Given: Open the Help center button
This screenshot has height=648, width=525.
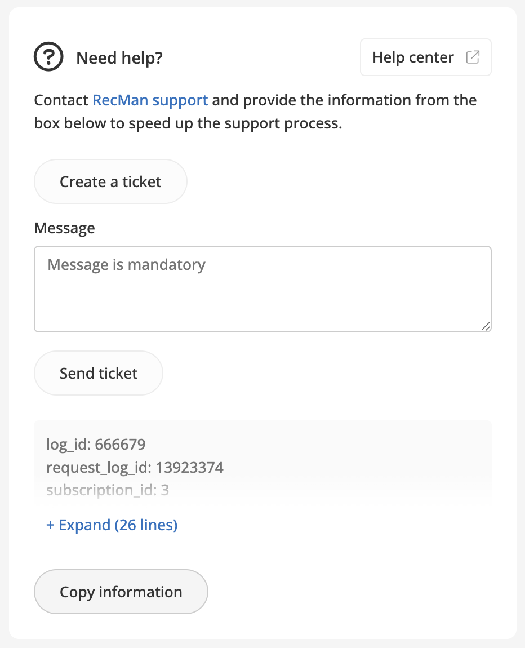Looking at the screenshot, I should coord(413,57).
